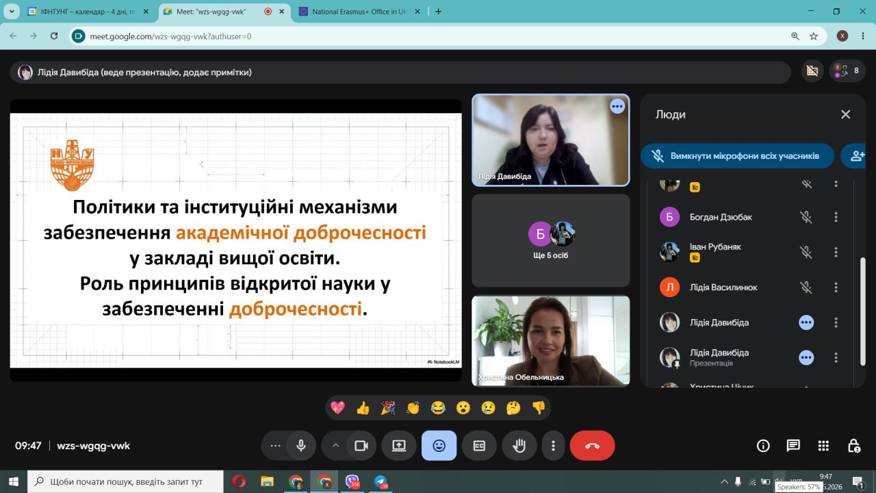Switch to National Erasmus+ Office tab
This screenshot has height=493, width=876.
(x=359, y=12)
